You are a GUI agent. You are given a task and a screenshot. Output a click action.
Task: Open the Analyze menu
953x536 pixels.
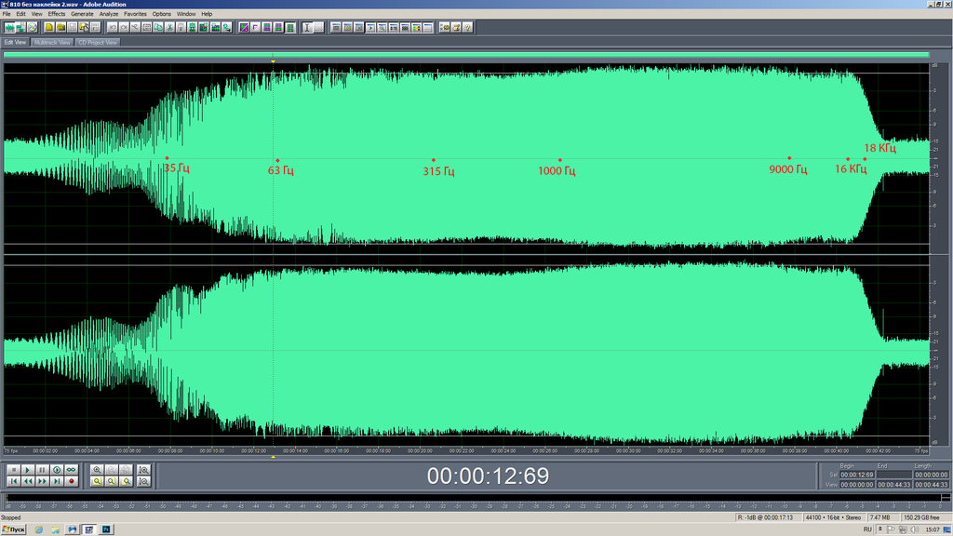109,13
